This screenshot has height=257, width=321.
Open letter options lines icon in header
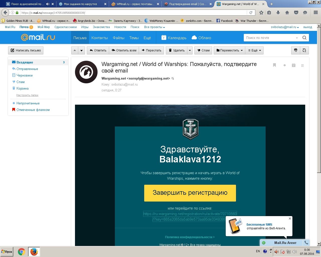click(302, 66)
